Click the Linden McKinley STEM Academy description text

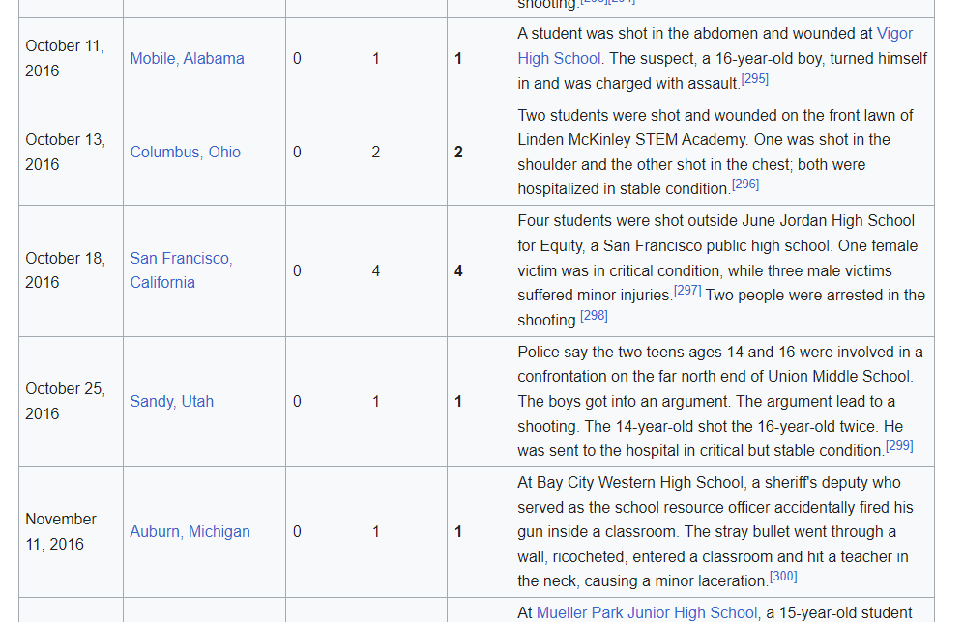tap(715, 153)
